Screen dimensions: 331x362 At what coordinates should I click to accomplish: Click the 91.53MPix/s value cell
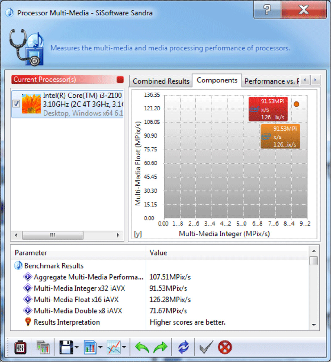168,288
